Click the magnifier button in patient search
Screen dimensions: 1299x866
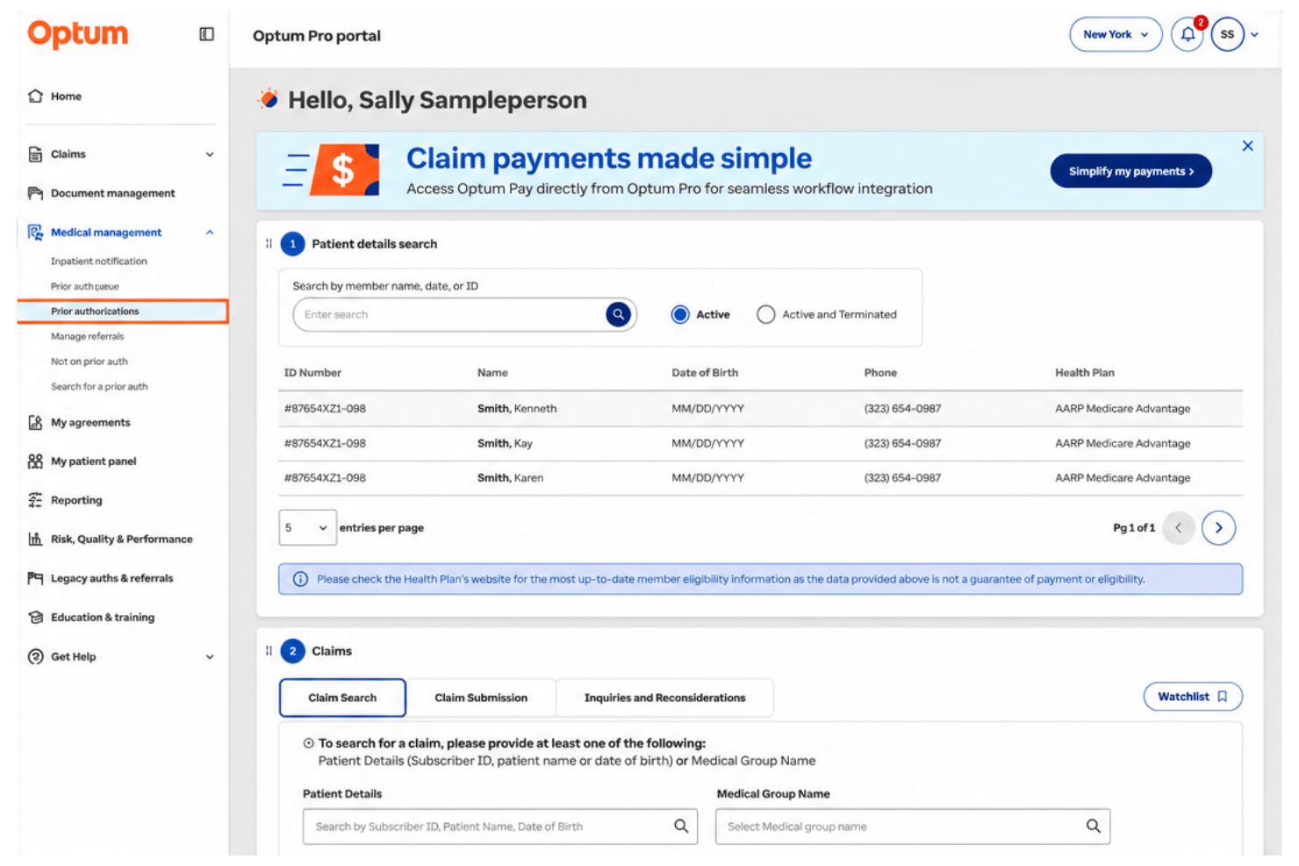pyautogui.click(x=619, y=314)
